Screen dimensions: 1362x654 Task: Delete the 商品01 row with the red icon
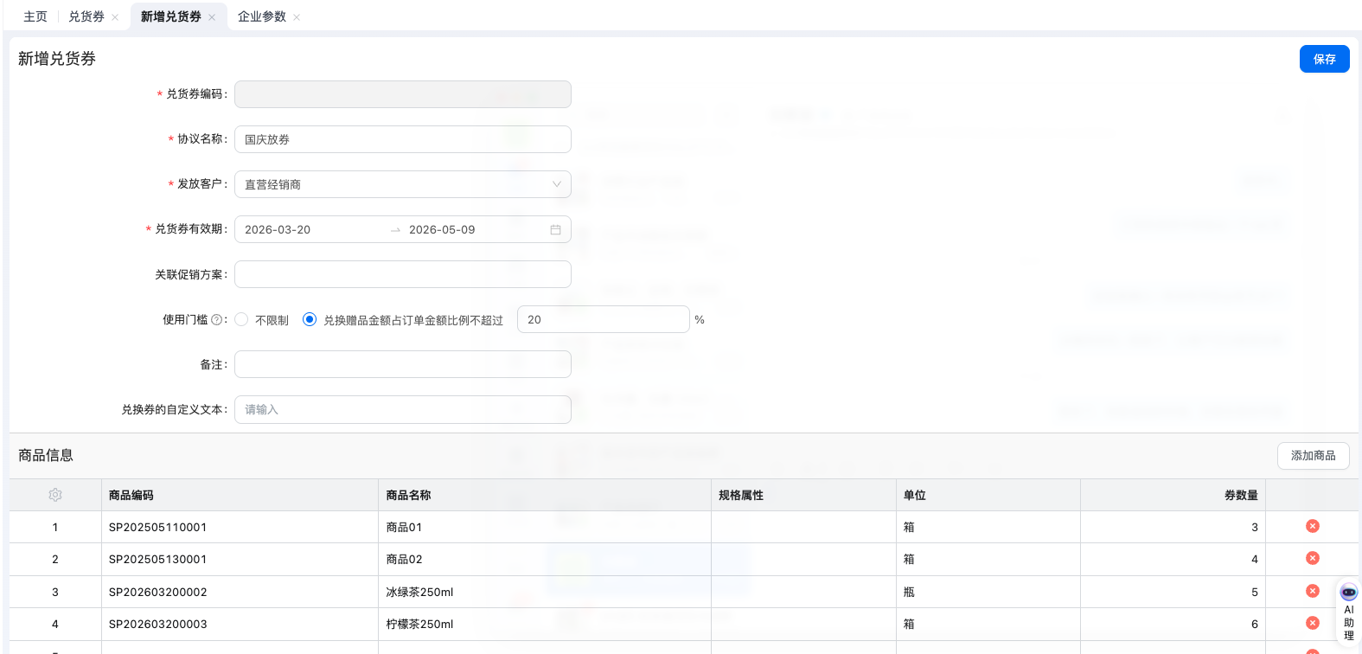click(1312, 526)
